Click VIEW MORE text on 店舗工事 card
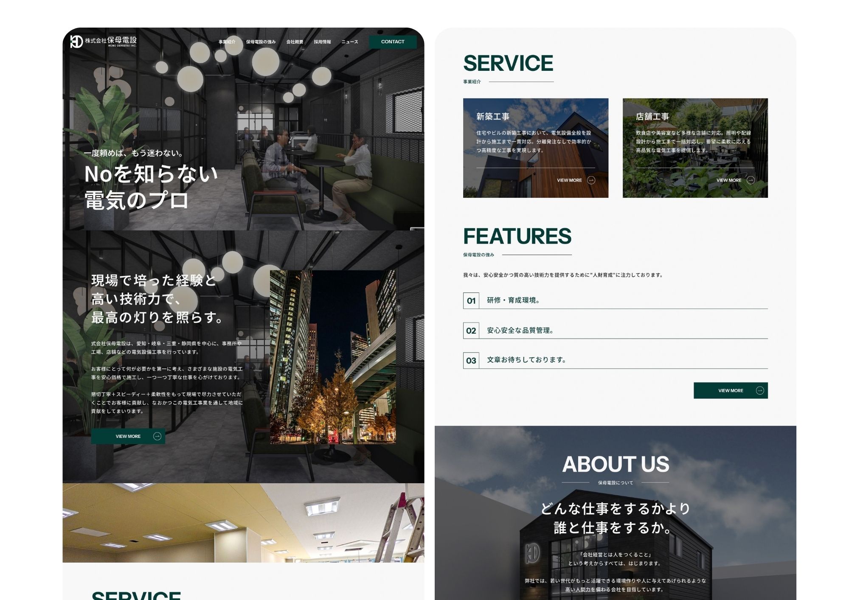Image resolution: width=849 pixels, height=600 pixels. tap(729, 180)
